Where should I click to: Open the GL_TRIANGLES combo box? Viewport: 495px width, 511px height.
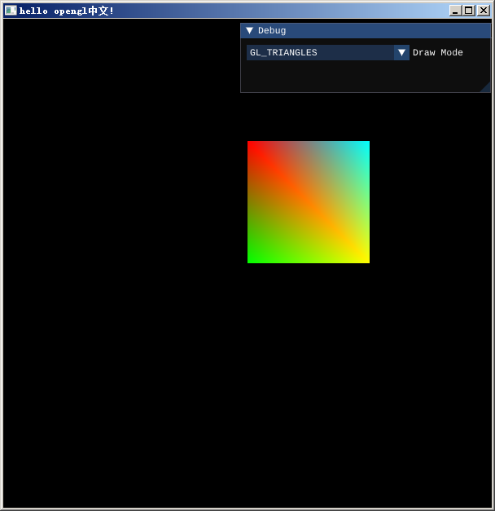point(320,53)
